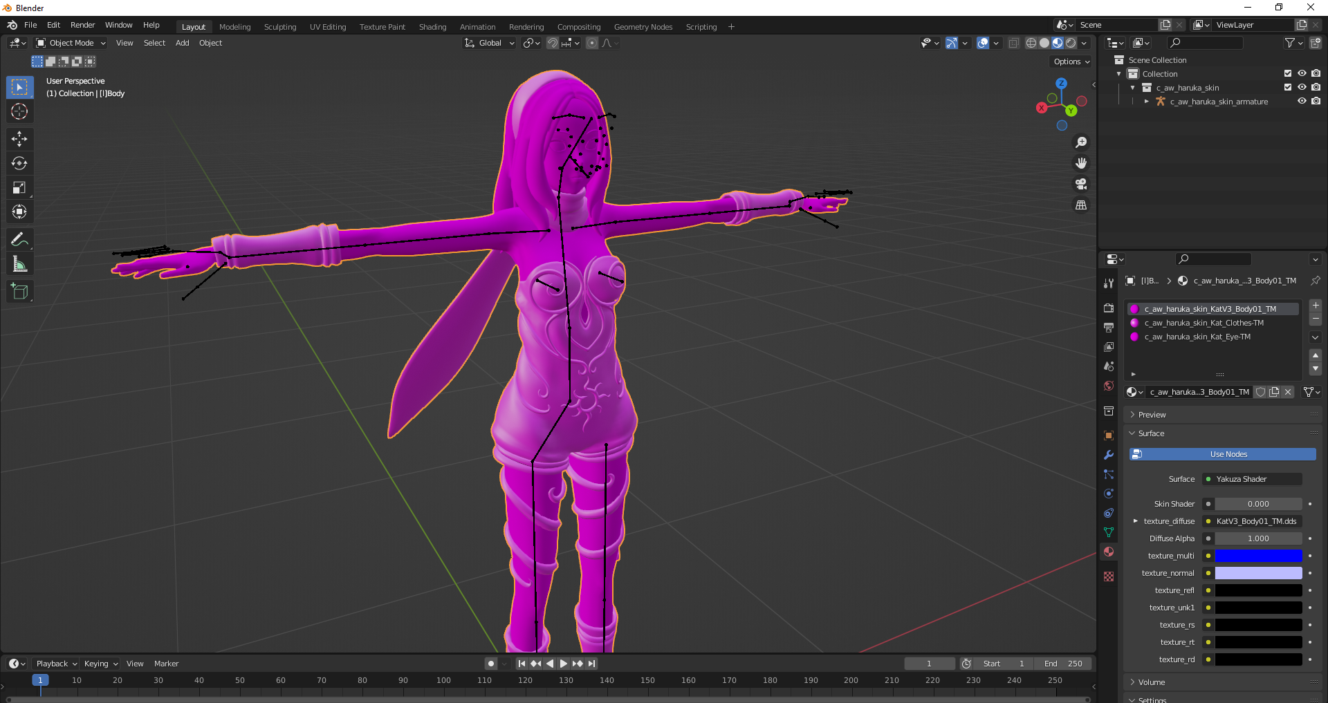1328x703 pixels.
Task: Toggle camera view icon
Action: coord(1081,184)
